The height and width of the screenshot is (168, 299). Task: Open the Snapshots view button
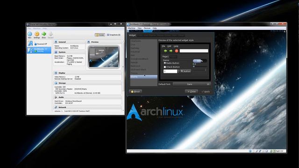(114, 35)
